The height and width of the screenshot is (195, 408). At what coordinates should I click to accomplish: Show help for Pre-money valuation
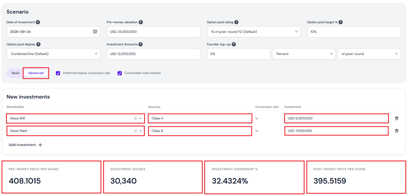141,22
